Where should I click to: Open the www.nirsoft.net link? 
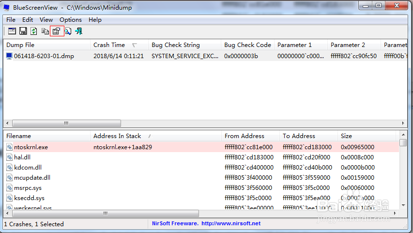[x=231, y=223]
